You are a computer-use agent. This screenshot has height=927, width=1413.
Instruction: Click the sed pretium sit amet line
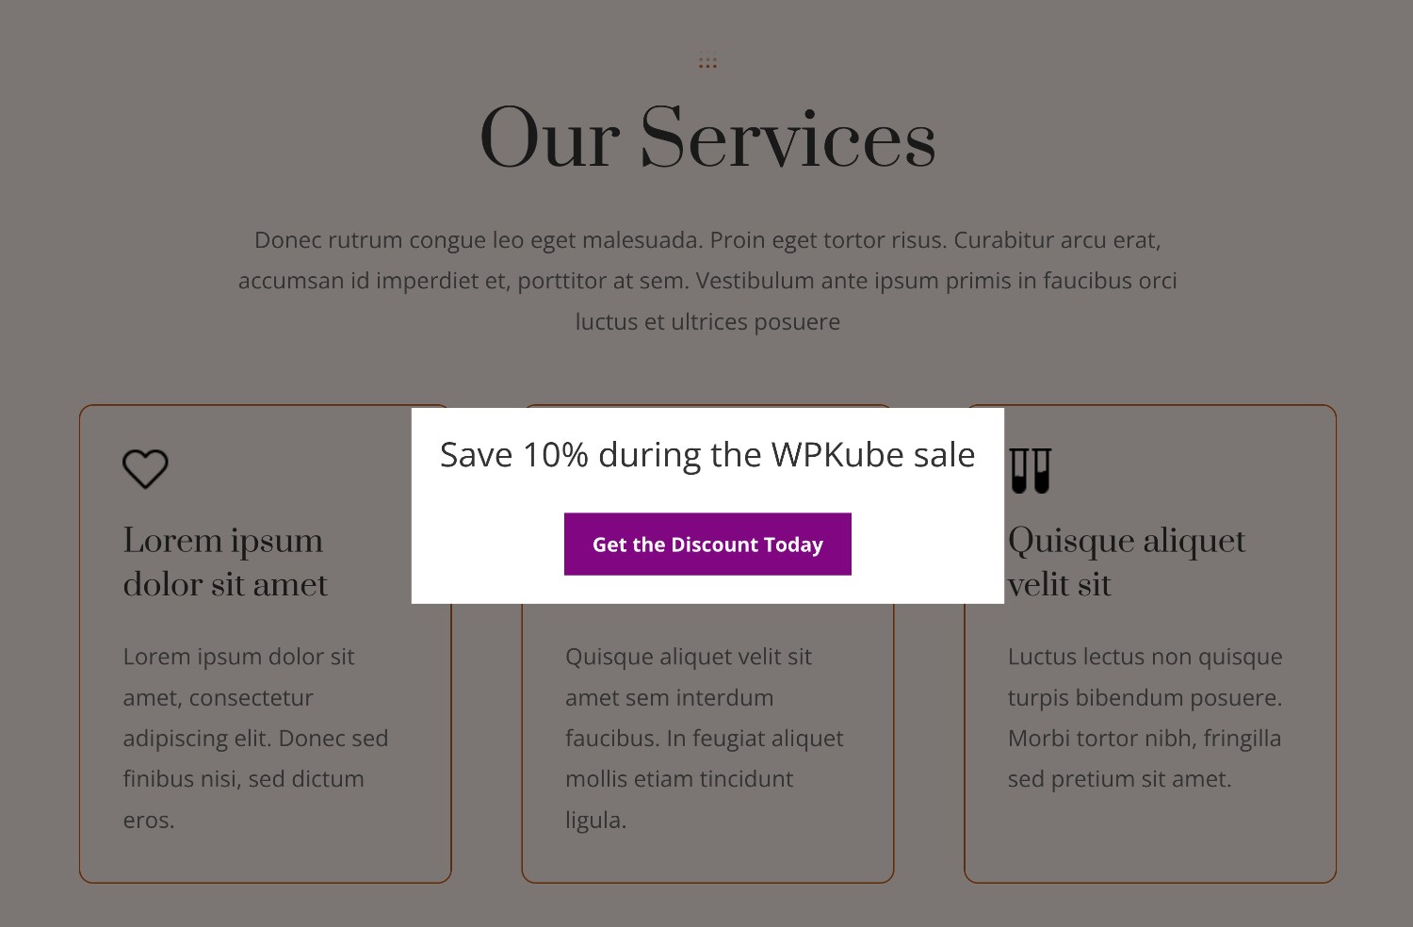coord(1119,779)
